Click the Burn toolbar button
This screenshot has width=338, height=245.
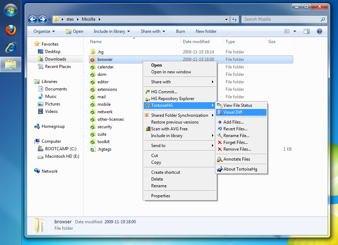[x=180, y=31]
